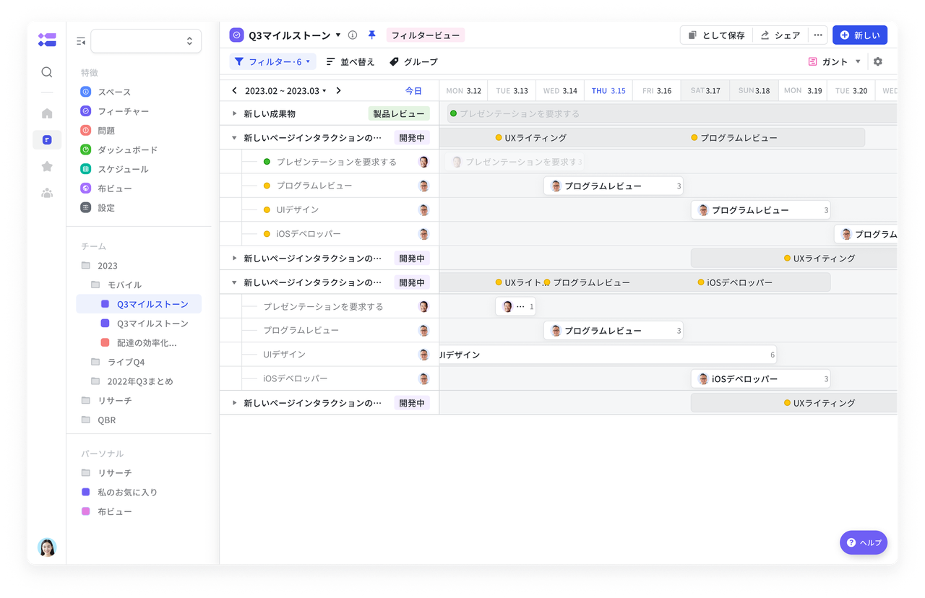Screen dimensions: 925x598
Task: Expand the 新しい成果物 group row
Action: pos(233,113)
